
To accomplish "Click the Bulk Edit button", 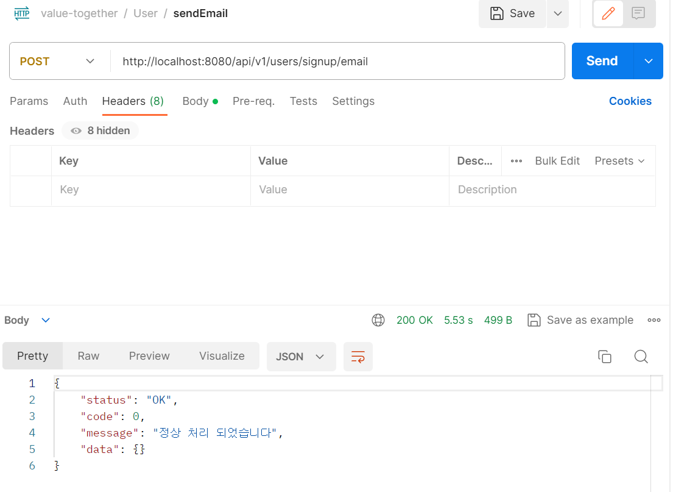I will (557, 161).
